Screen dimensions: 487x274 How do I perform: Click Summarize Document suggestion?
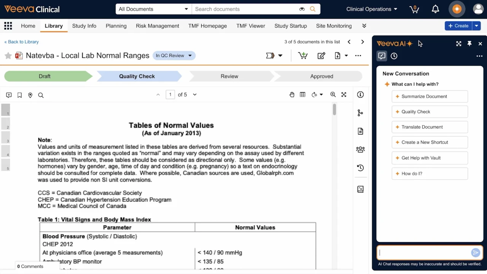point(430,96)
